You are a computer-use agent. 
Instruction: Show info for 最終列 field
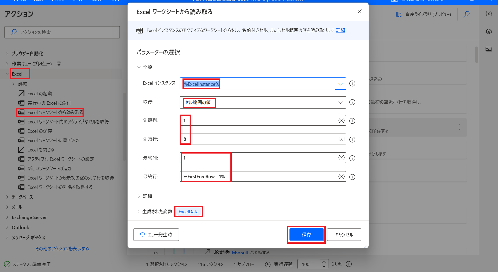click(352, 158)
